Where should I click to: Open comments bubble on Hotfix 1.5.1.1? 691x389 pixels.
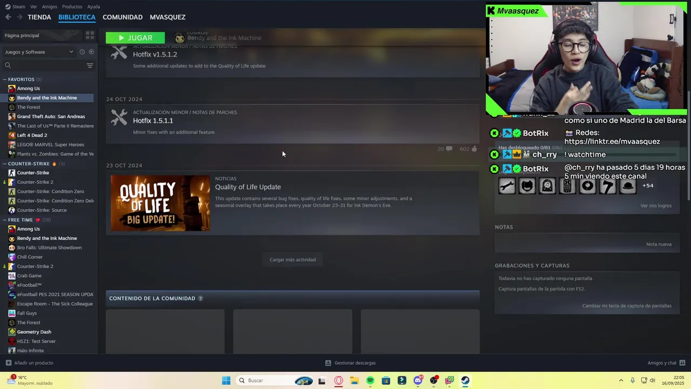[x=449, y=149]
